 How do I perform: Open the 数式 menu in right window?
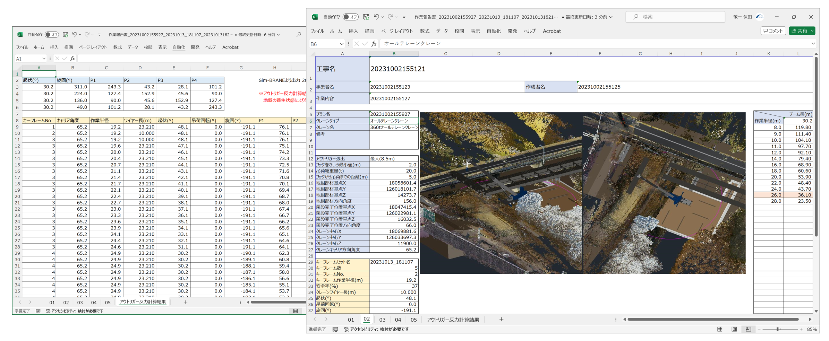425,31
